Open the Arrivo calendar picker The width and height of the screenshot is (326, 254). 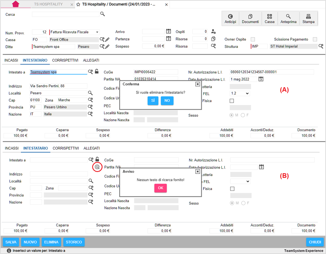tap(169, 31)
